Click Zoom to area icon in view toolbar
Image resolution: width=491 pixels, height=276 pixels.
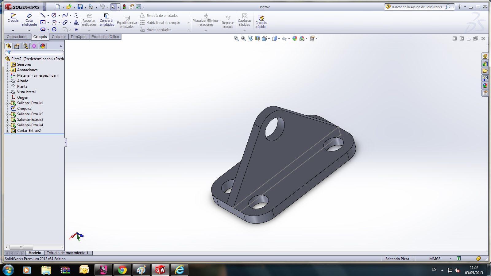243,38
